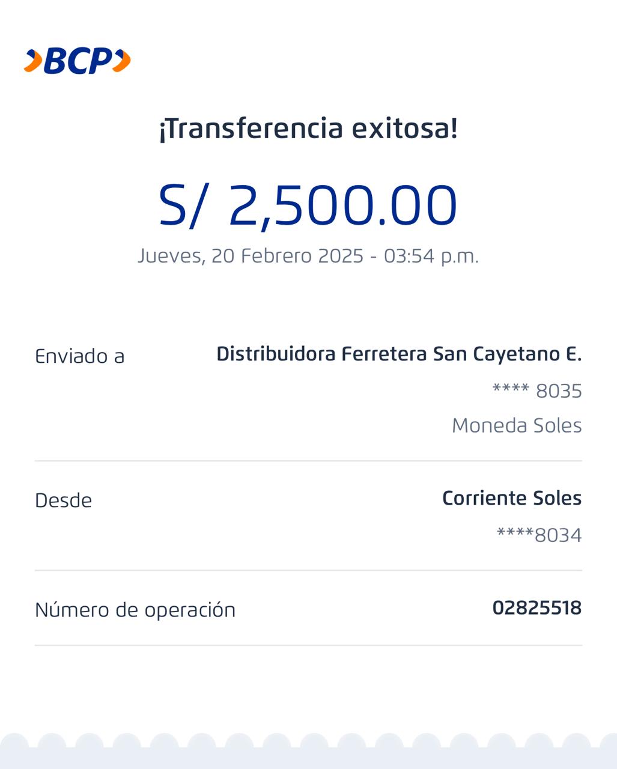This screenshot has width=617, height=769.
Task: Click the left orange chevron of the logo
Action: (x=33, y=61)
